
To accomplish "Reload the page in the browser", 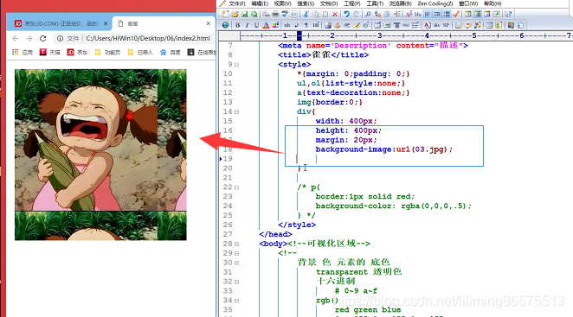I will [43, 38].
